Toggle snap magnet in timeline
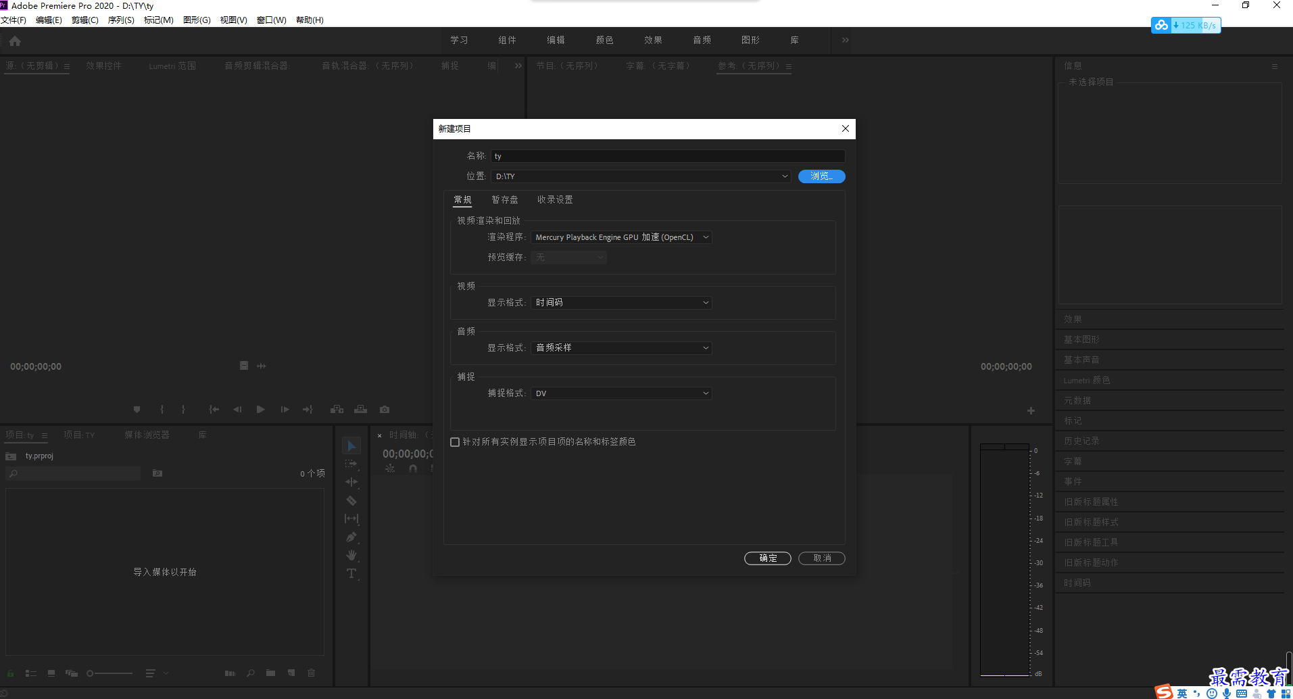Image resolution: width=1293 pixels, height=699 pixels. (413, 468)
